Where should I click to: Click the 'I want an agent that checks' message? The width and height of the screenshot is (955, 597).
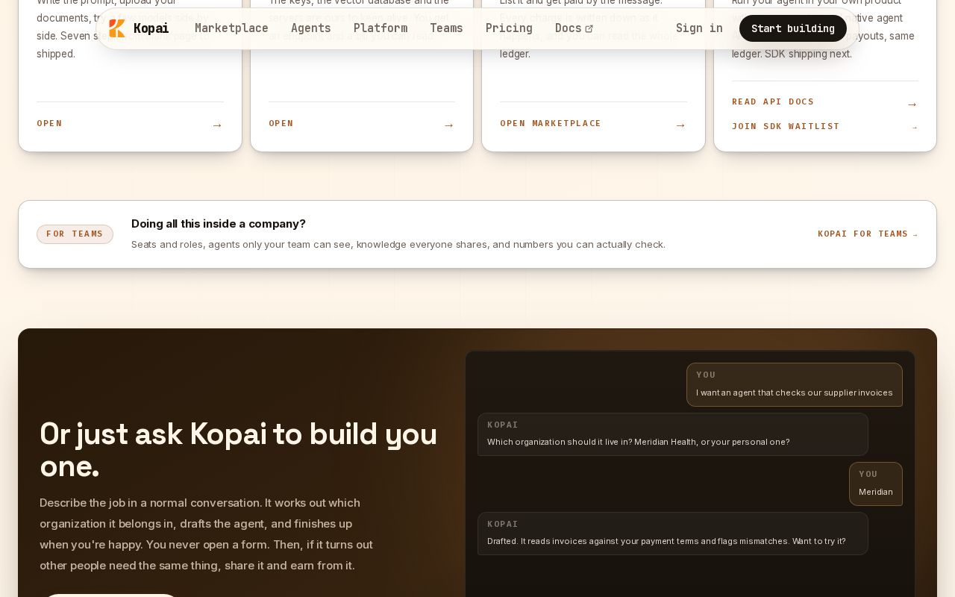pos(795,384)
